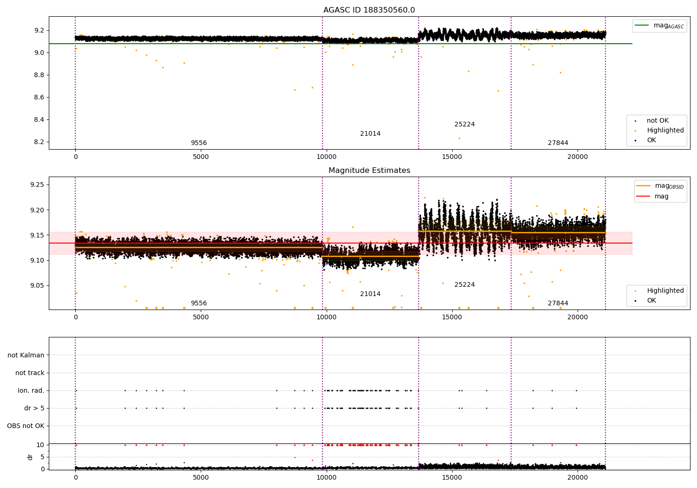This screenshot has height=488, width=697.
Task: Click the "not Kalman" axis label
Action: pyautogui.click(x=26, y=355)
